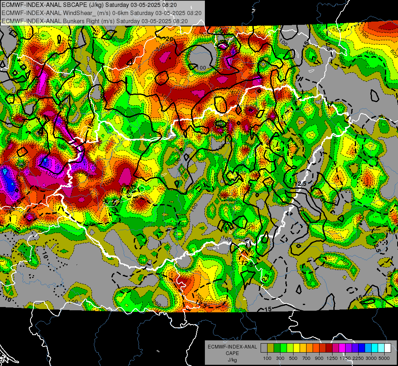Click the red-orange swatch left of 900
Screen dimensions: 398x366
tap(316, 348)
